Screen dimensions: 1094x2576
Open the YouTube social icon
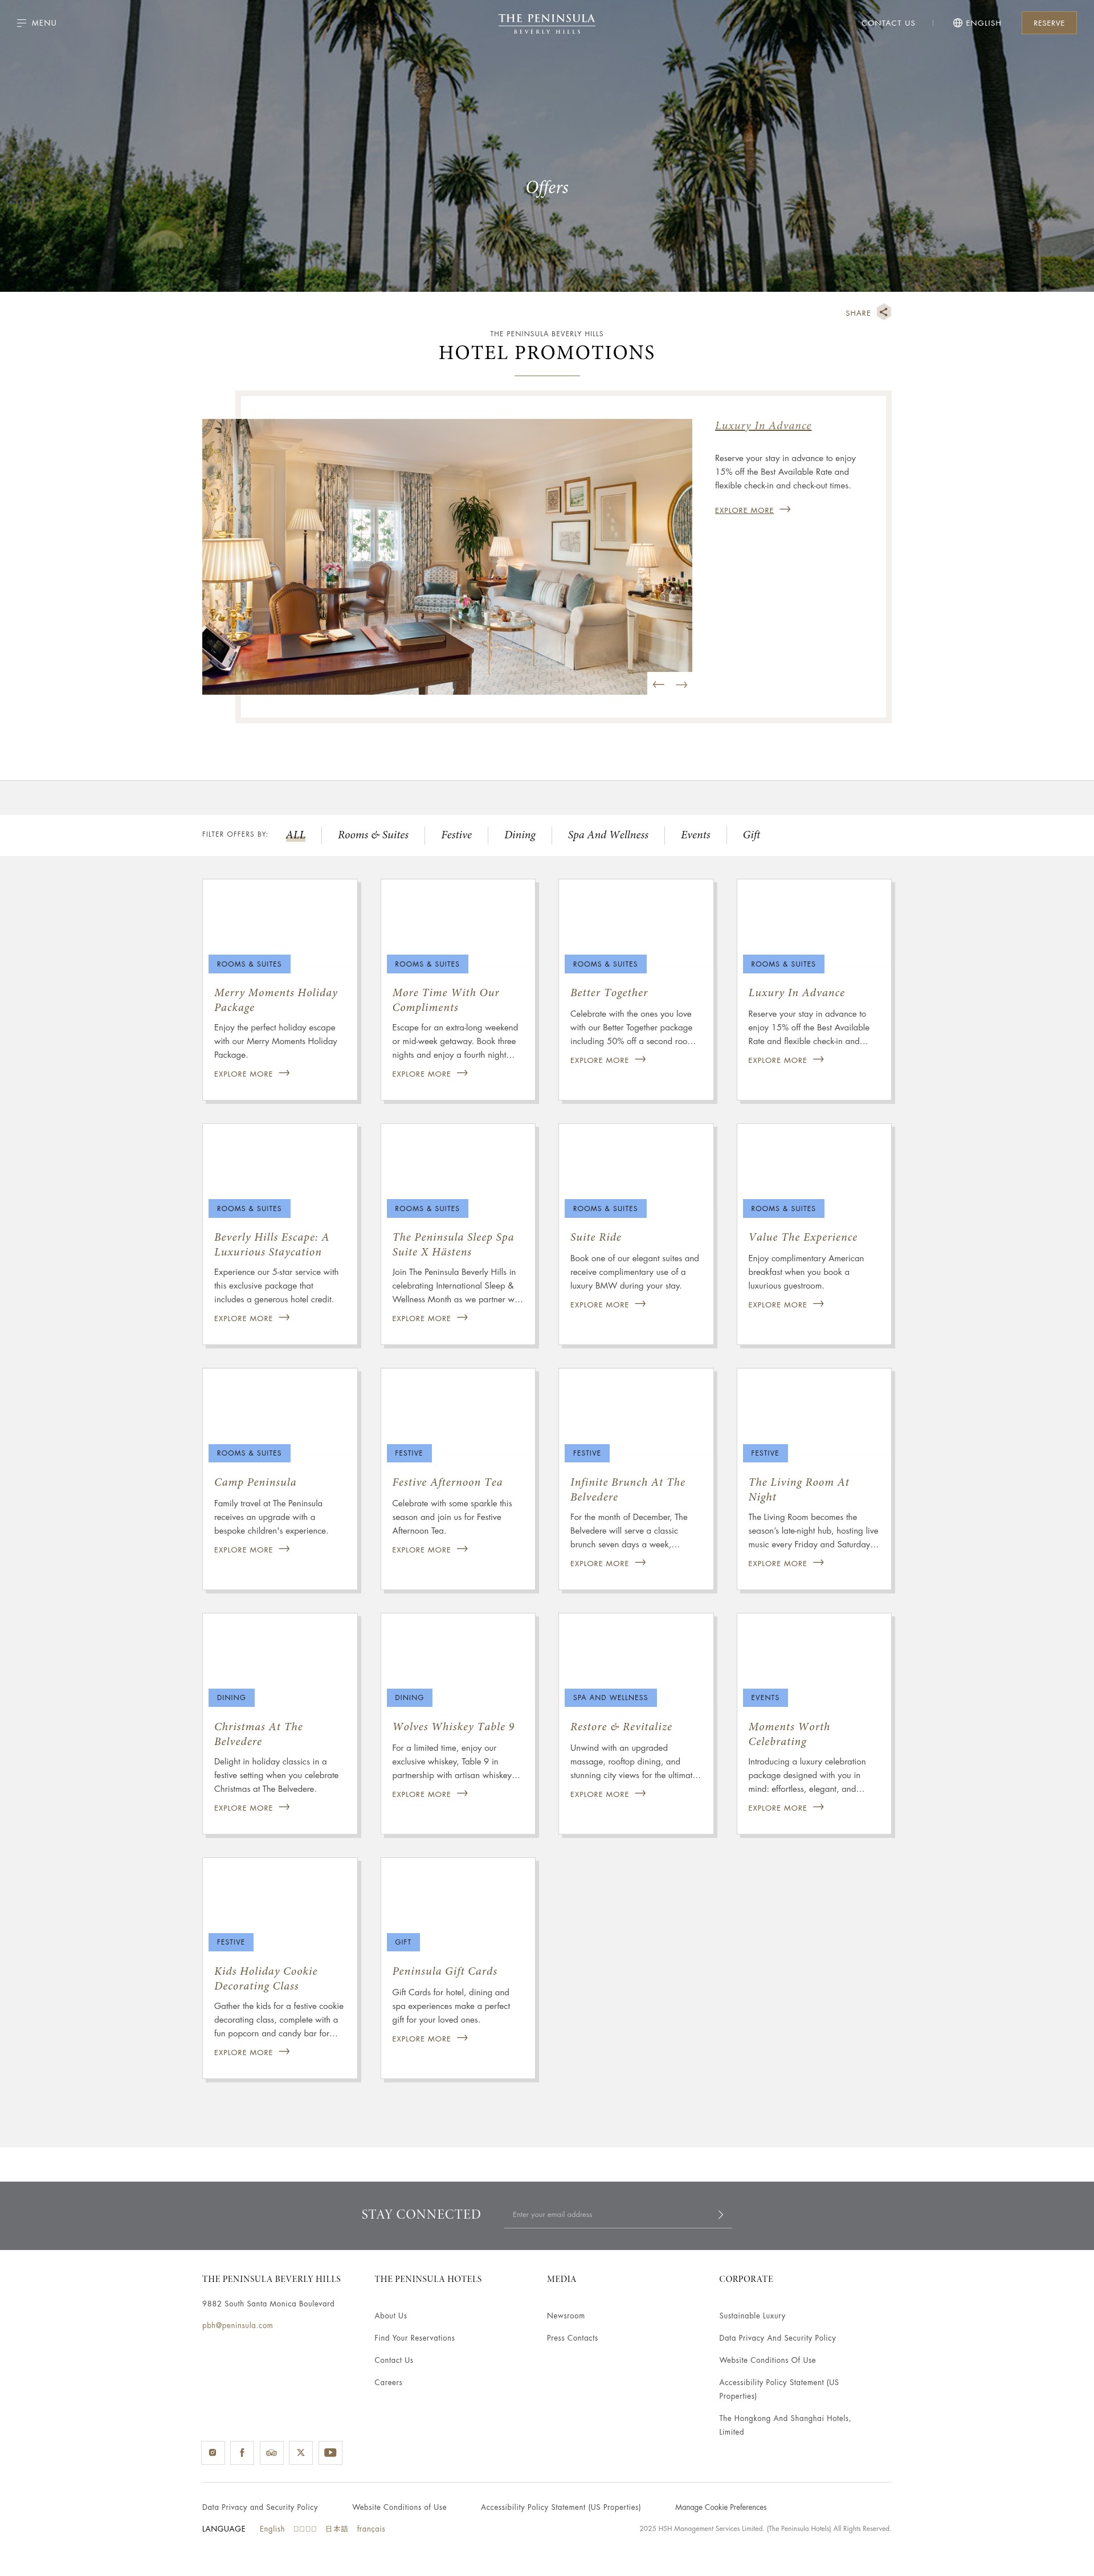[330, 2452]
